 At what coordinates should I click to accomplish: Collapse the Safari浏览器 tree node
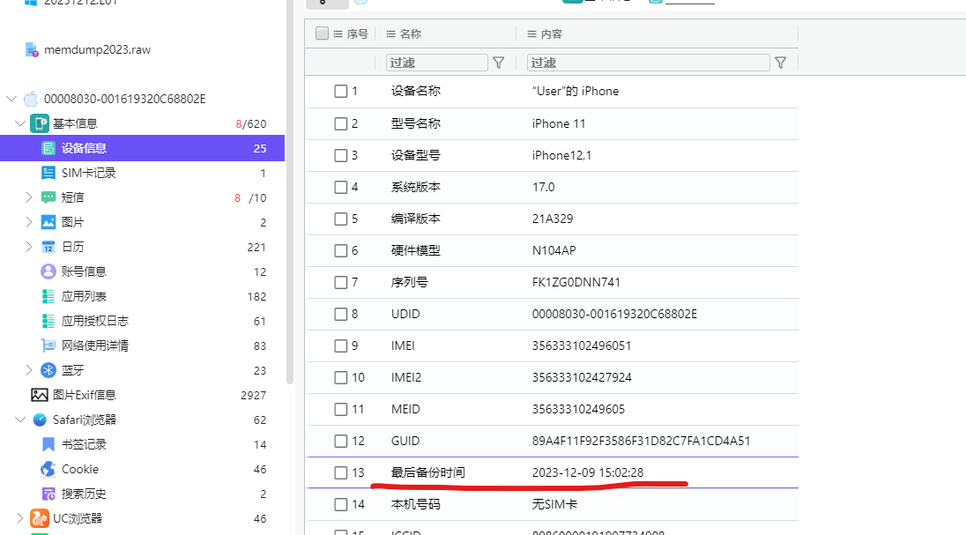20,420
